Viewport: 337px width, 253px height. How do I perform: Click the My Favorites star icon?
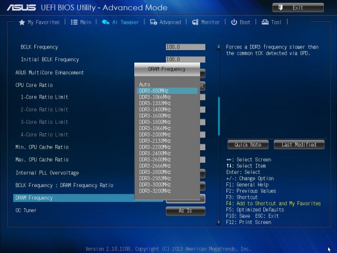[22, 22]
